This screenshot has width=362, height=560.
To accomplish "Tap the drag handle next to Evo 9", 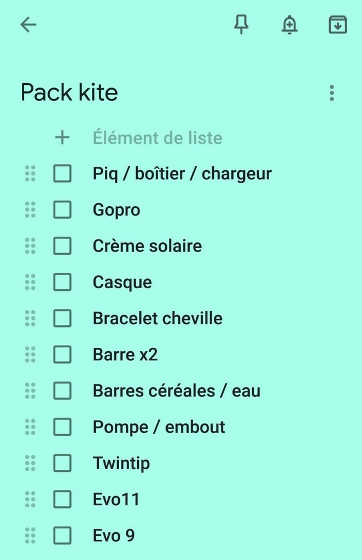I will [x=30, y=535].
